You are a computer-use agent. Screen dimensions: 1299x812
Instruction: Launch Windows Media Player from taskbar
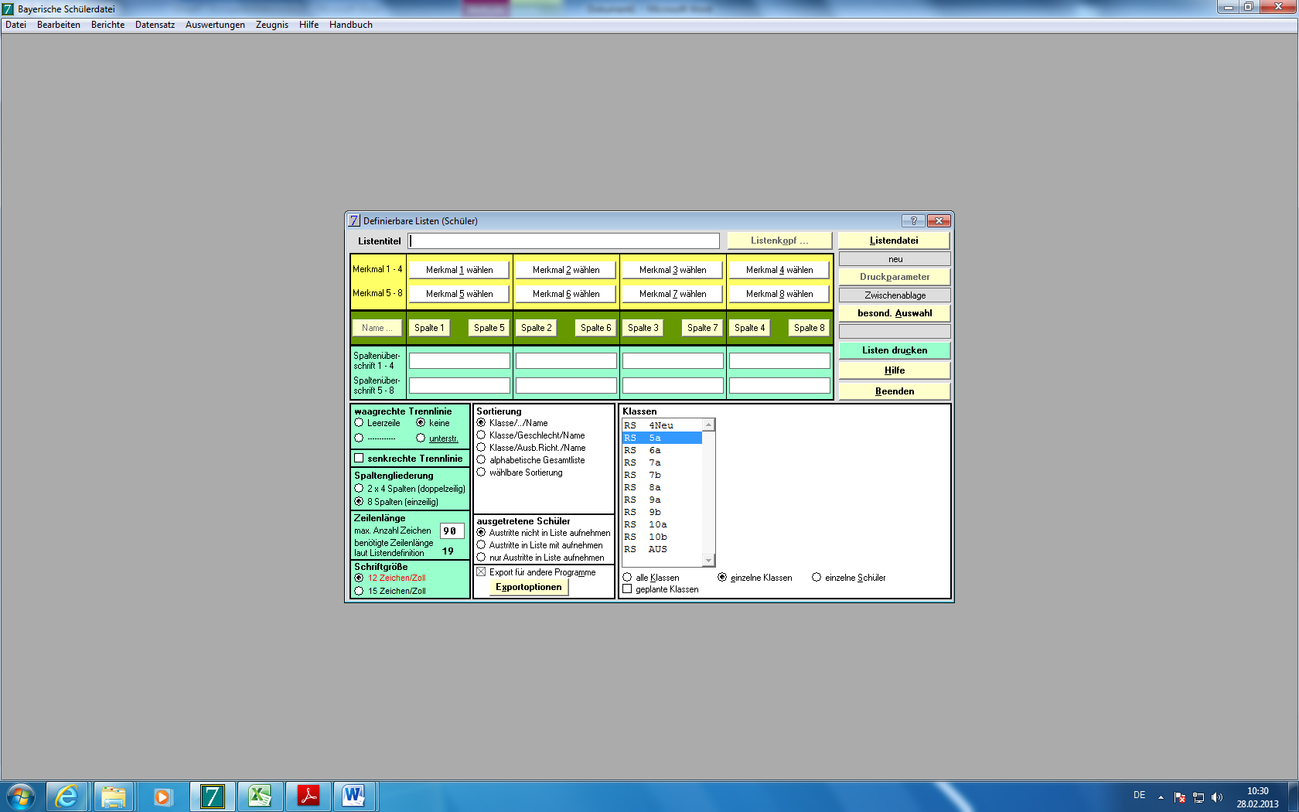(162, 796)
